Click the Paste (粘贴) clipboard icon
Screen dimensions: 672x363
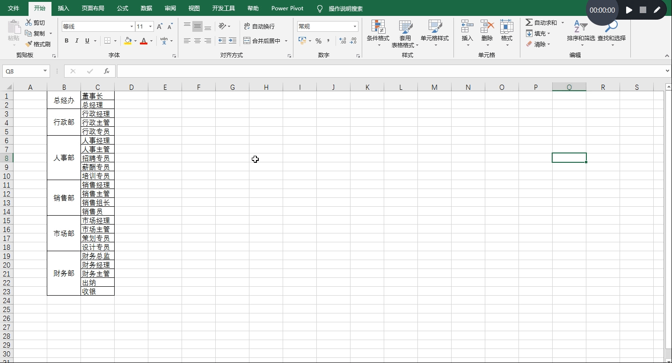point(14,27)
